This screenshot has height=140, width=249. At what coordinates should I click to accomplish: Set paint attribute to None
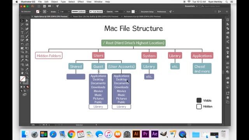pyautogui.click(x=28, y=87)
